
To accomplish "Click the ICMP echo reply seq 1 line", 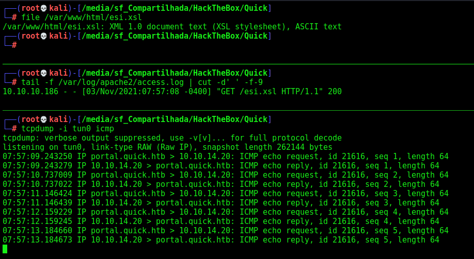I will 221,166.
